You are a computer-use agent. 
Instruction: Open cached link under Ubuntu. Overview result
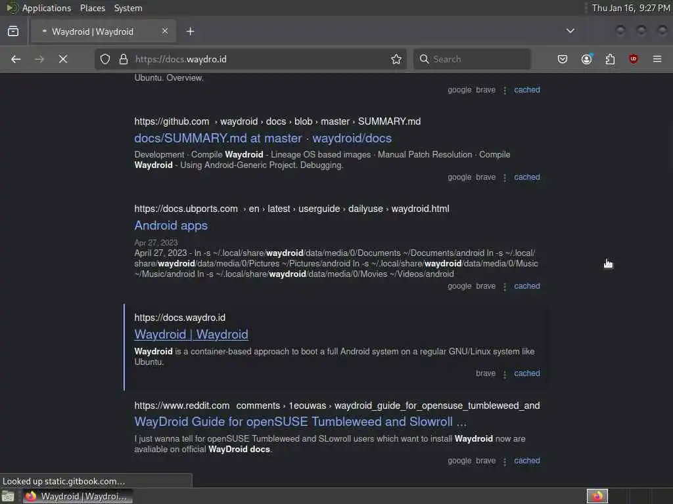[527, 89]
